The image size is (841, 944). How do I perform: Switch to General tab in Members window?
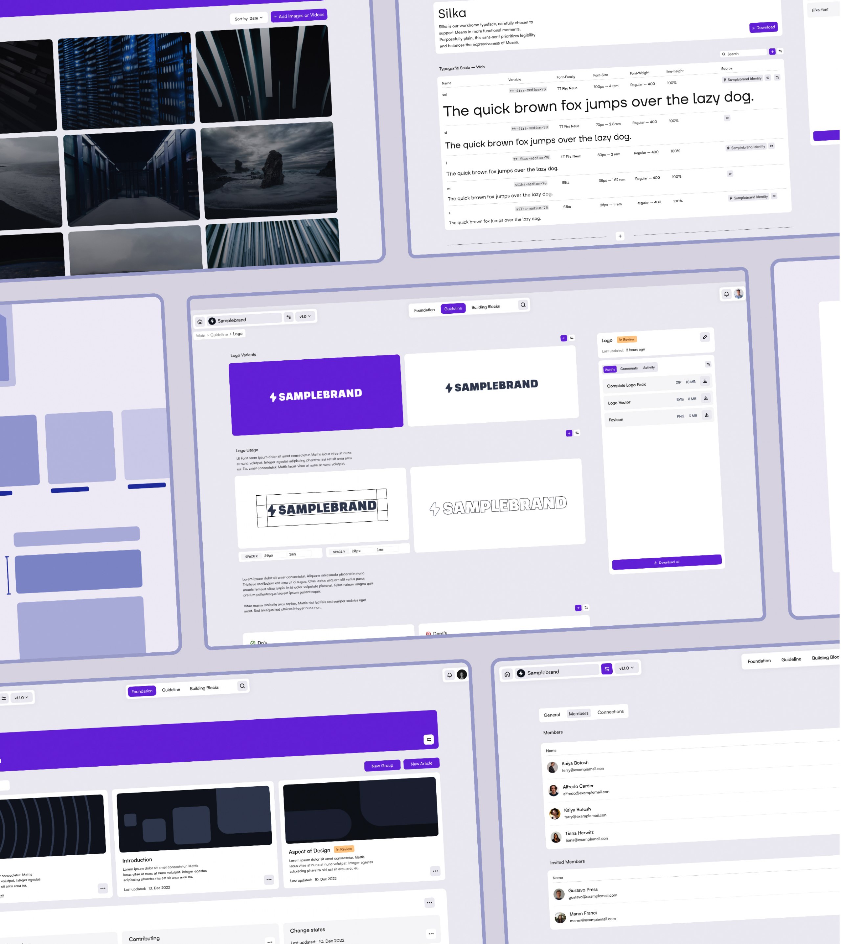pyautogui.click(x=552, y=715)
